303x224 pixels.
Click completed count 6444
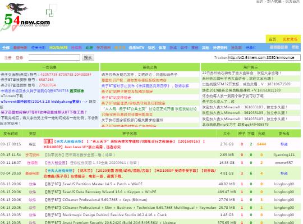[261, 144]
